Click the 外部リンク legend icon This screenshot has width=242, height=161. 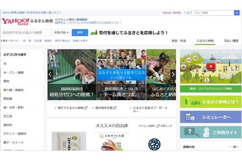tap(158, 126)
